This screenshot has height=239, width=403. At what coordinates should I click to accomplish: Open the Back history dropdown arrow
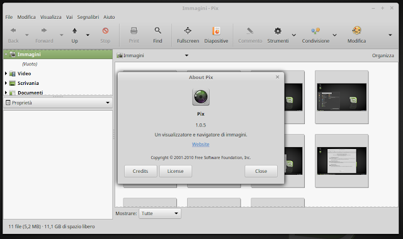click(x=26, y=35)
